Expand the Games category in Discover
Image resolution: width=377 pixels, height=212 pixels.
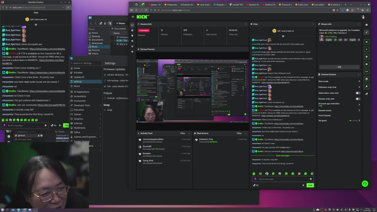tap(100, 114)
